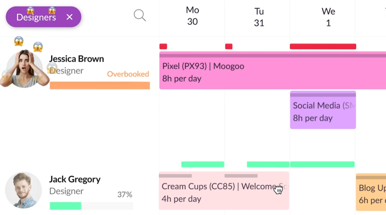Screen dimensions: 386x215
Task: Click the Wednesday 1 column header
Action: tap(328, 17)
